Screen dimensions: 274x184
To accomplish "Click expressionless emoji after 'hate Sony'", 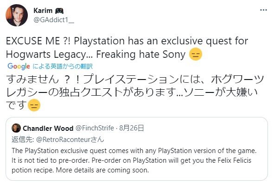I will pos(196,54).
